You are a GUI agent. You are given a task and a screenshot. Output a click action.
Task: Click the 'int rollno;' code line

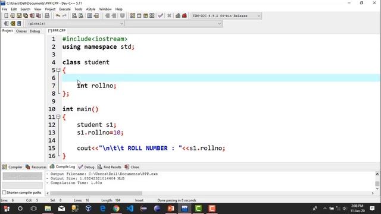[96, 86]
